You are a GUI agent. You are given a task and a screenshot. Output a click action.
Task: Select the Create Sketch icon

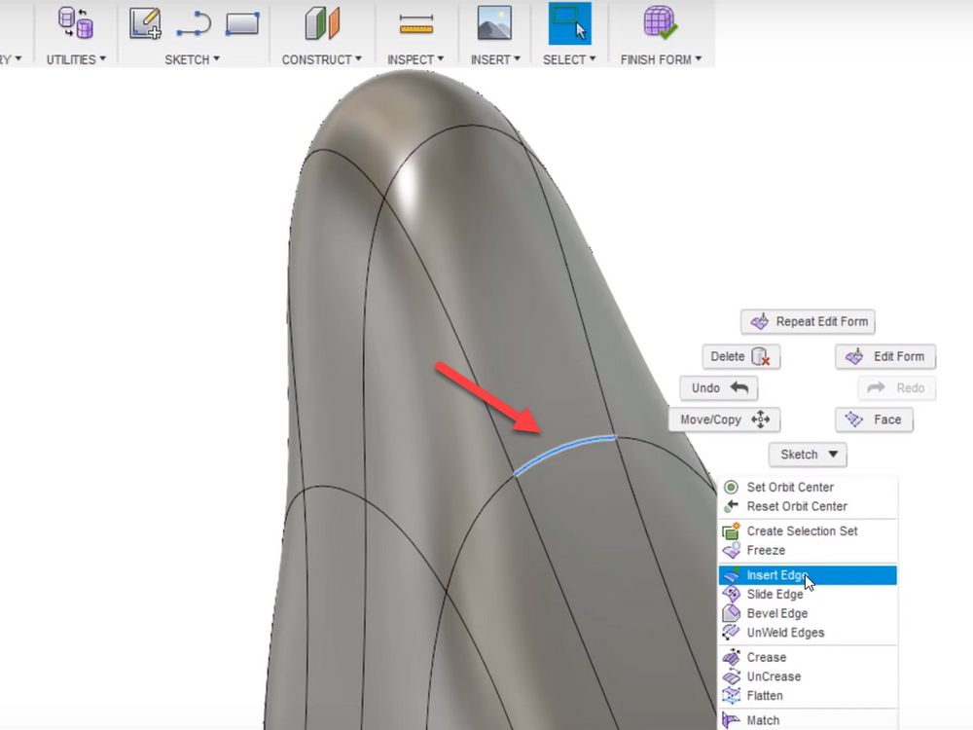click(x=144, y=22)
